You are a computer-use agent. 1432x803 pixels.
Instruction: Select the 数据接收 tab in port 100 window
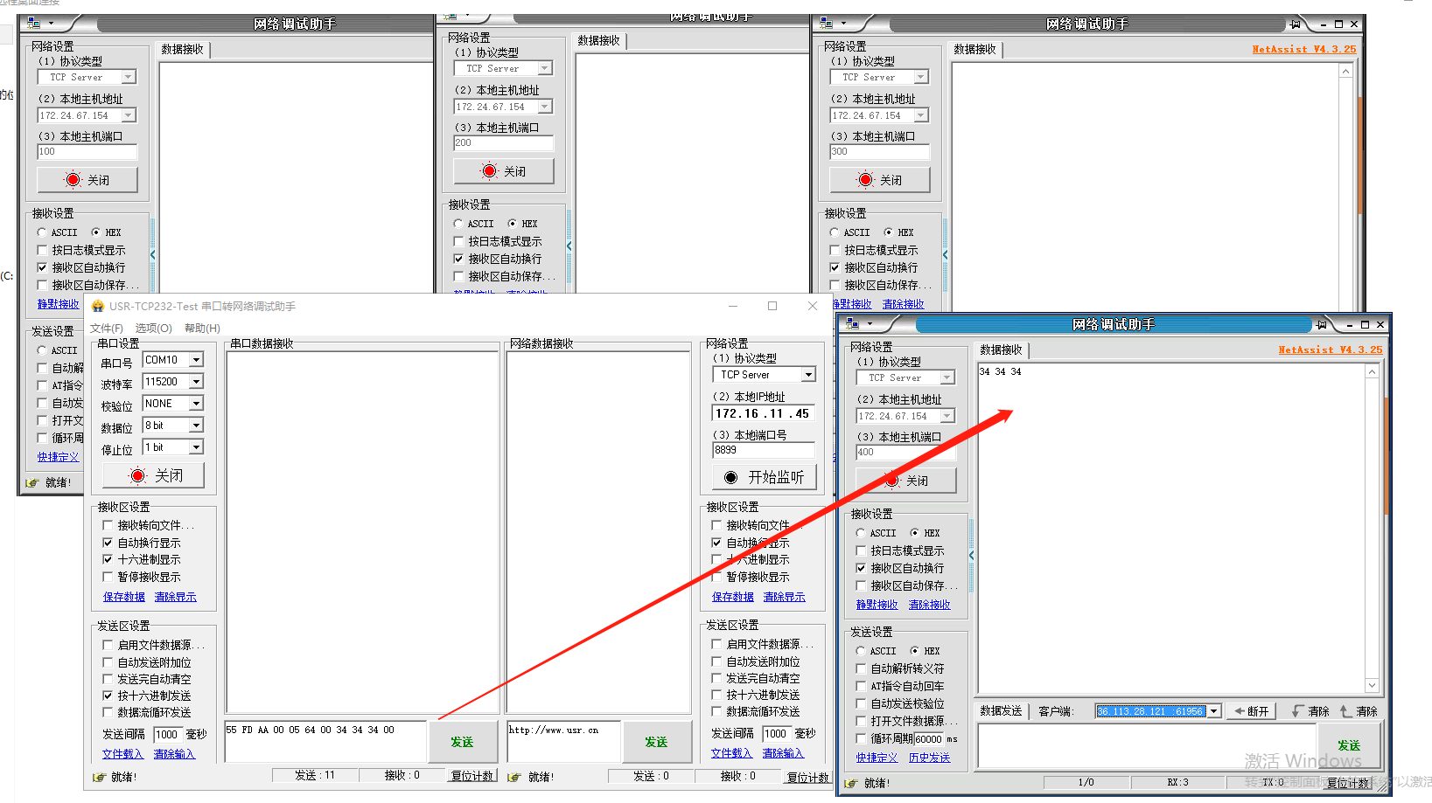(x=182, y=50)
